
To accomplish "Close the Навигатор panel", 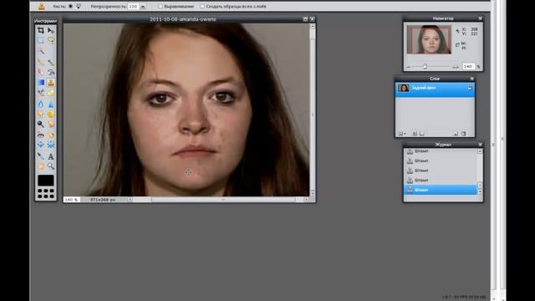I will (x=480, y=18).
